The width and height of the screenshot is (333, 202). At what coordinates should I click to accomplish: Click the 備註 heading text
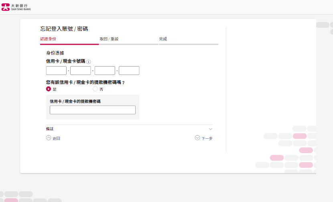50,129
